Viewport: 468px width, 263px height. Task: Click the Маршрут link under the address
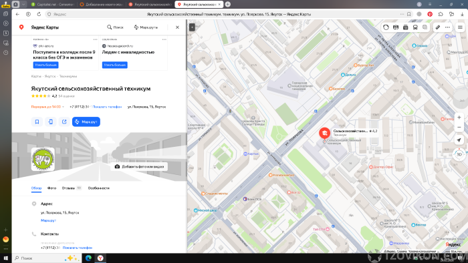(48, 220)
